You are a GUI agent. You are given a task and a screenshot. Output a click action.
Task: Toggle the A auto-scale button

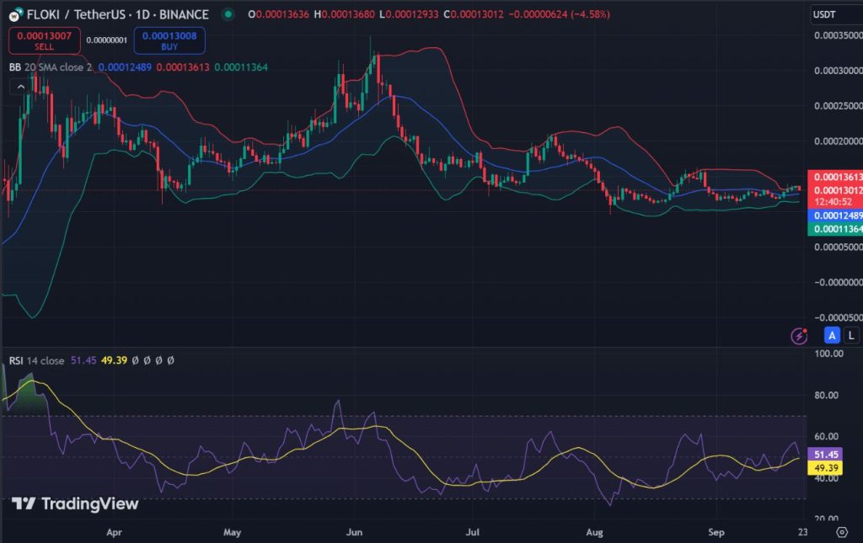tap(832, 335)
